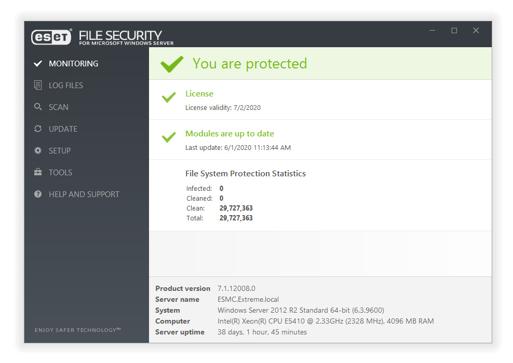This screenshot has height=363, width=513.
Task: Maximize the ESET File Security window
Action: point(454,31)
